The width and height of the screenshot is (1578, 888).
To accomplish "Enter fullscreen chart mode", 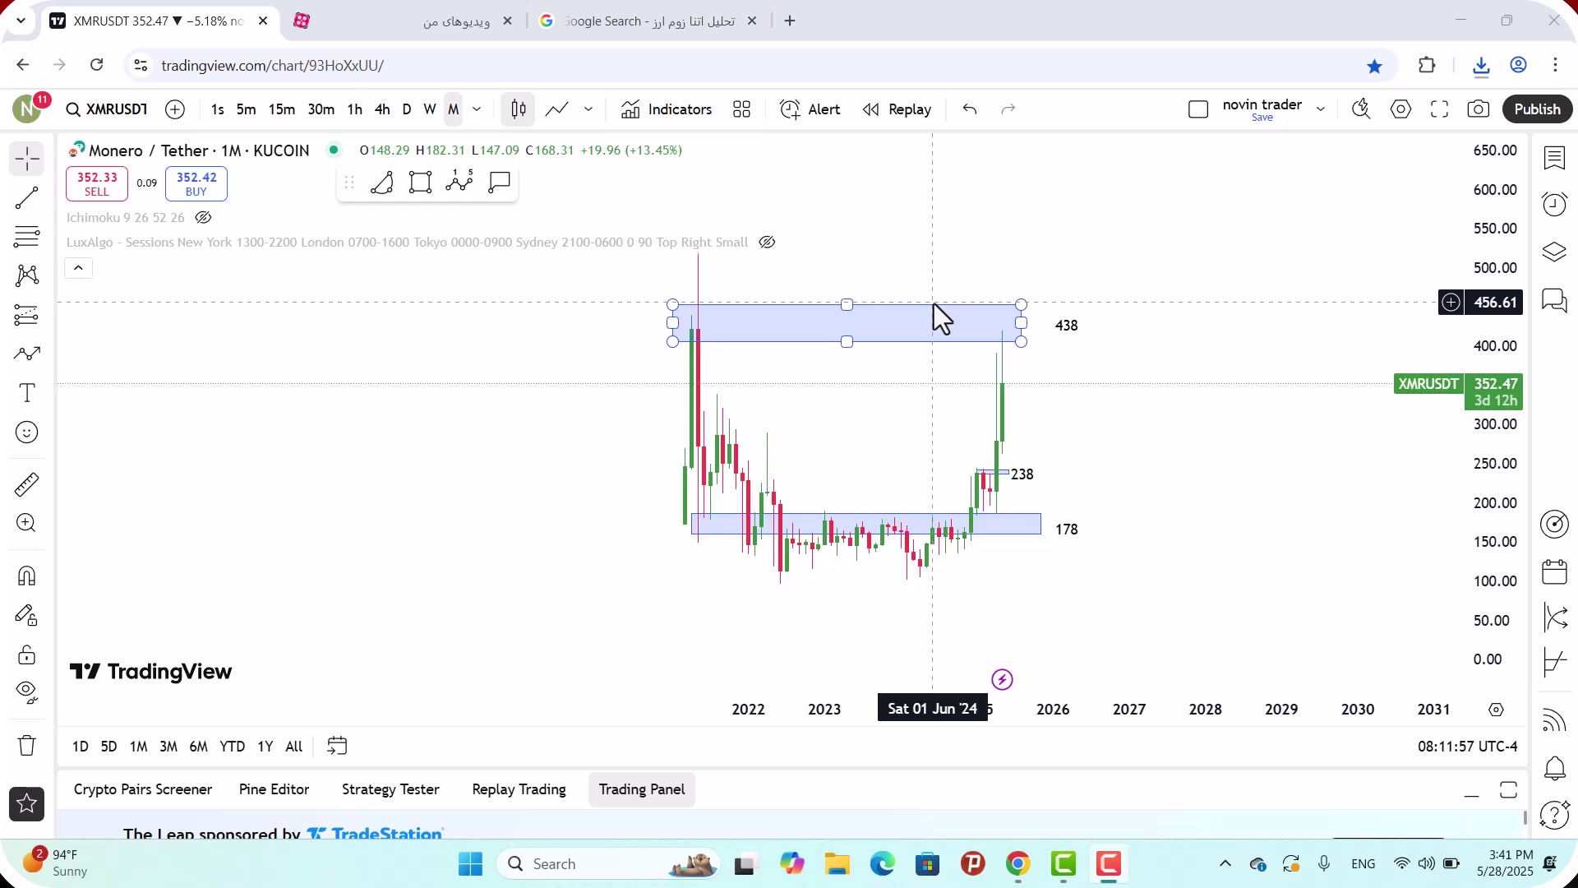I will point(1439,109).
